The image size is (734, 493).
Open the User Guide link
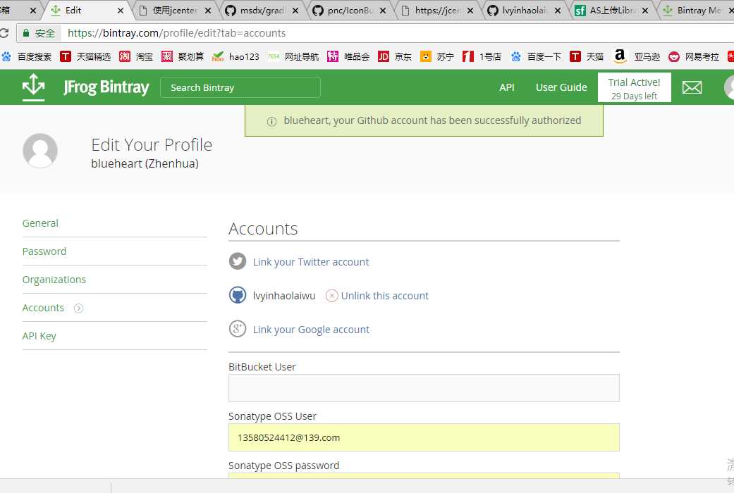tap(561, 87)
